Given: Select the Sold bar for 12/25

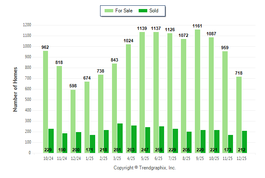Looking at the screenshot, I should 244,139.
